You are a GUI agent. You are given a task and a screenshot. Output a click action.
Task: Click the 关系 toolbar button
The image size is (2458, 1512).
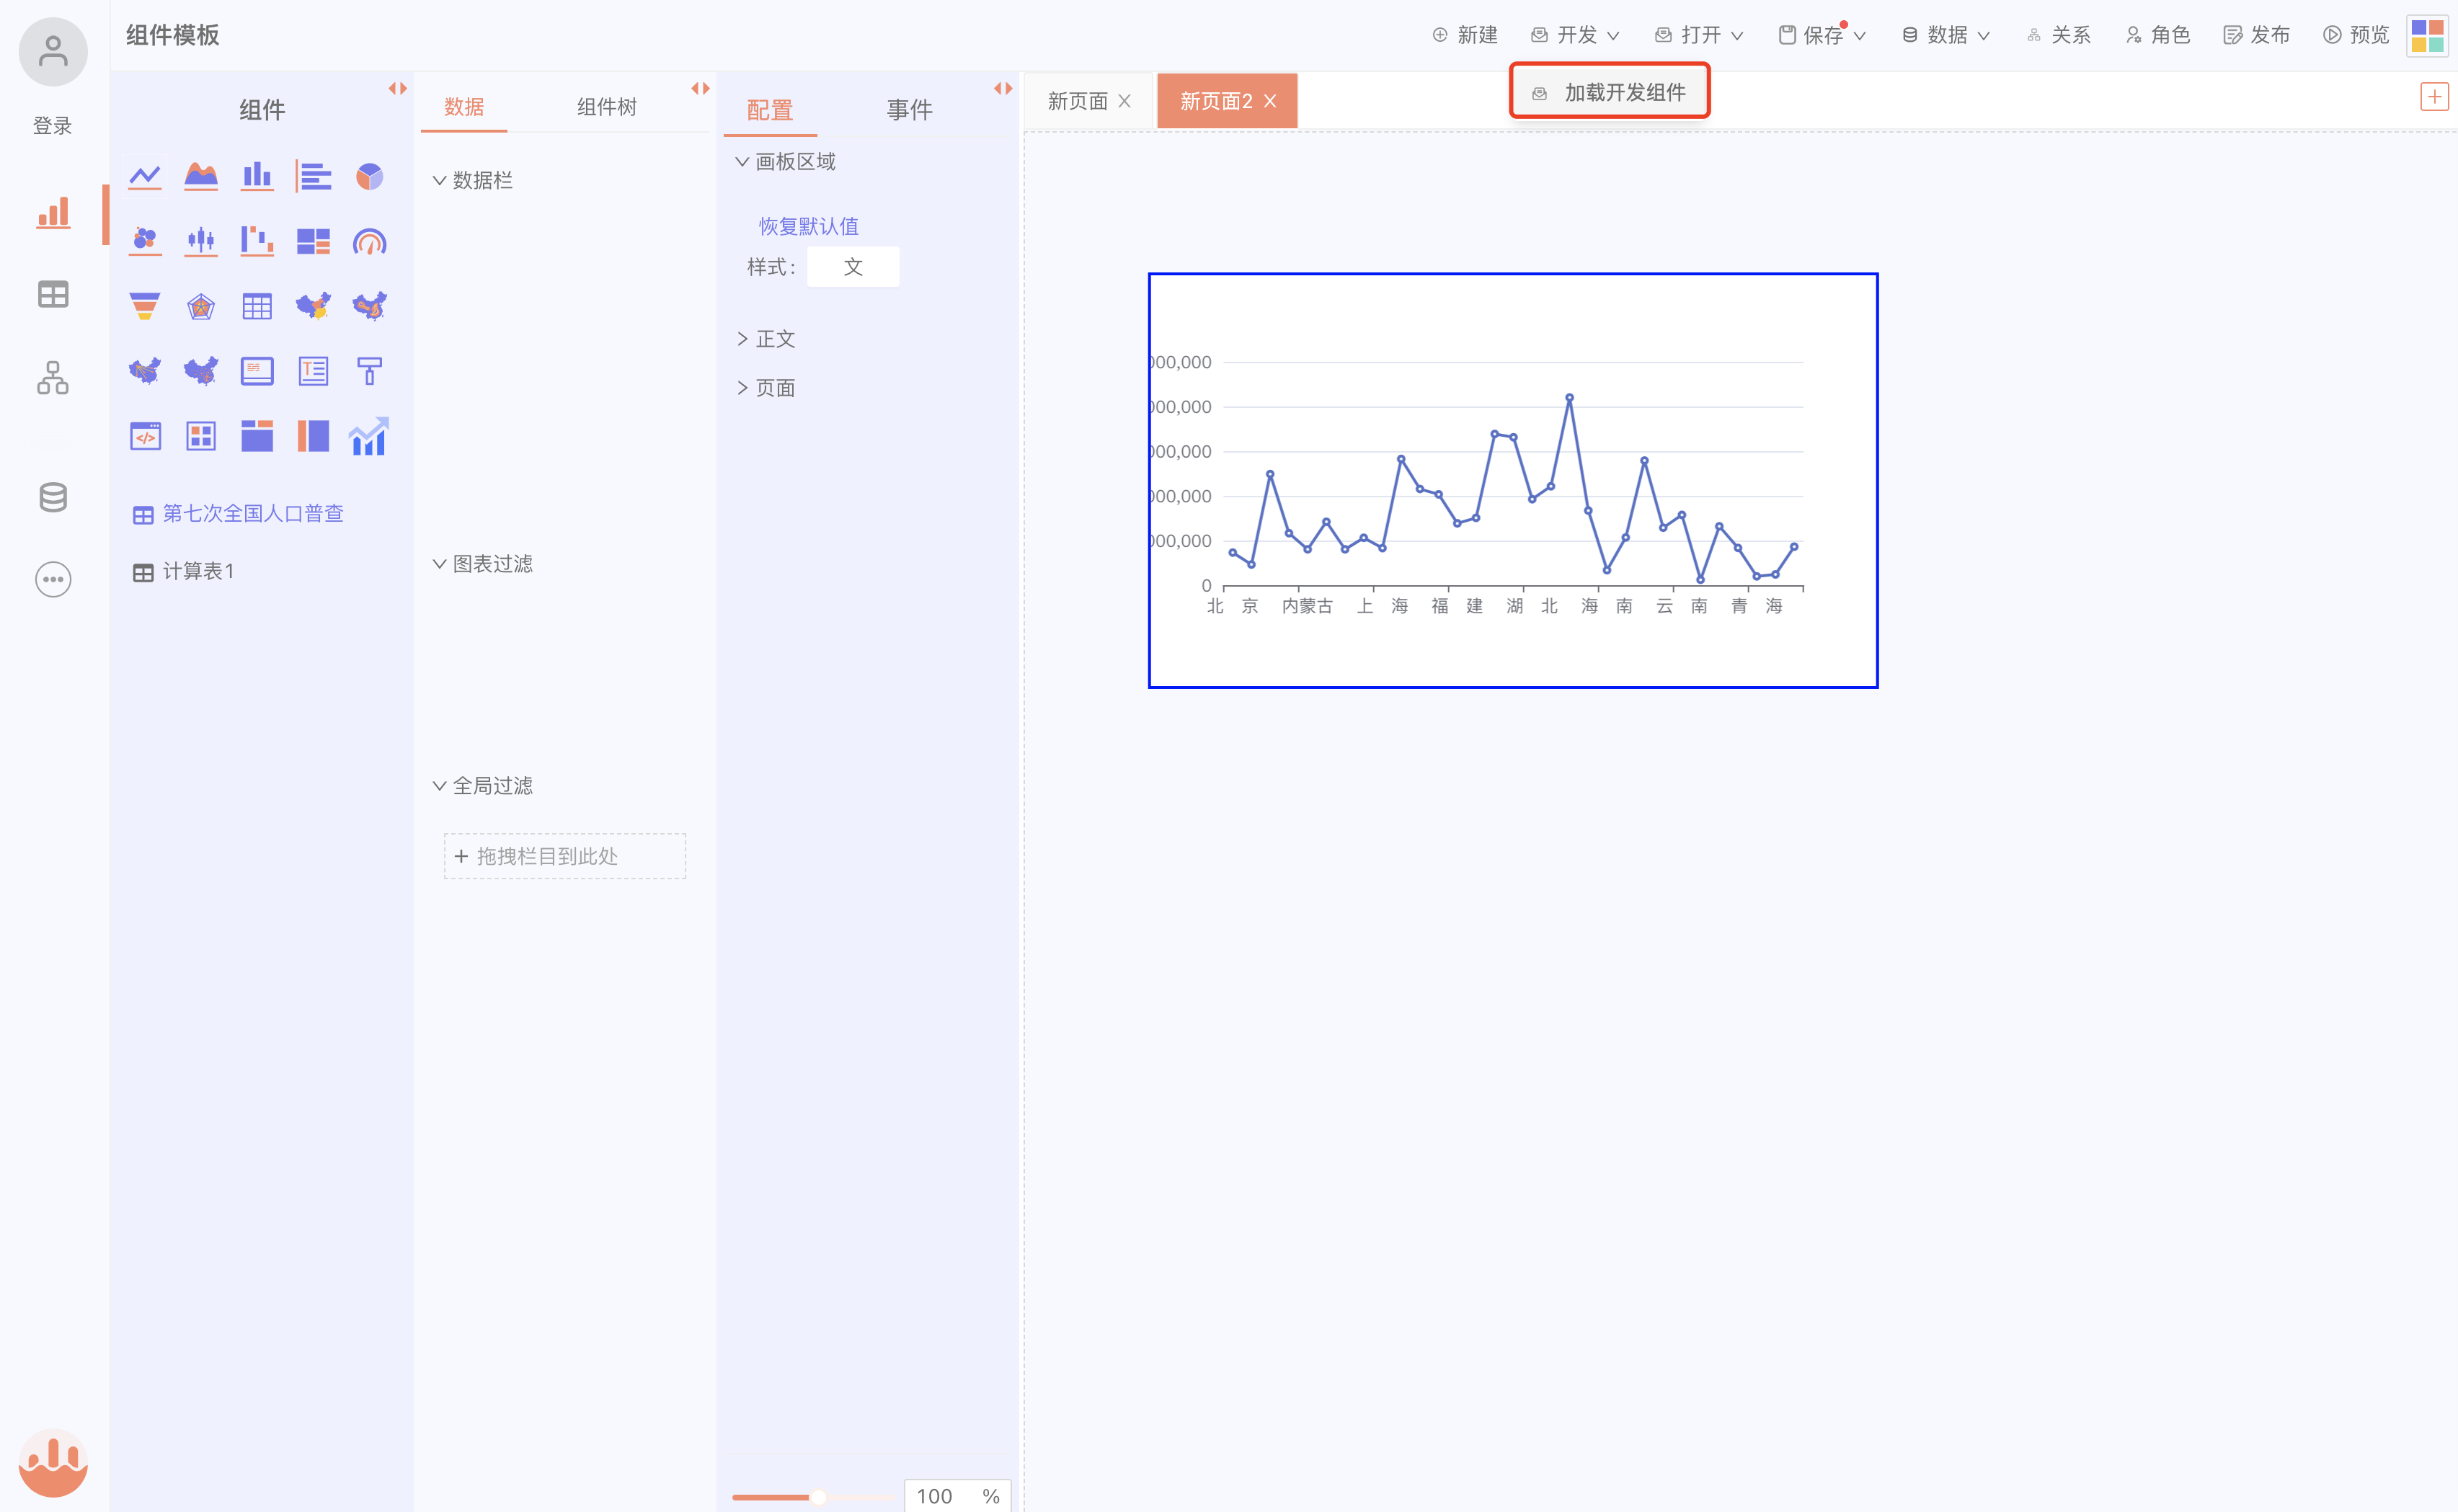tap(2059, 35)
